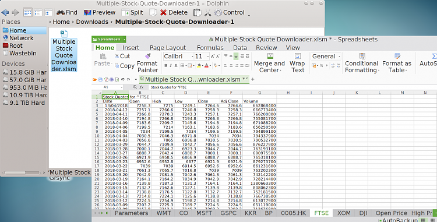Click the orange Open folder quick-access icon
Screen dimensions: 437x222
[95, 80]
